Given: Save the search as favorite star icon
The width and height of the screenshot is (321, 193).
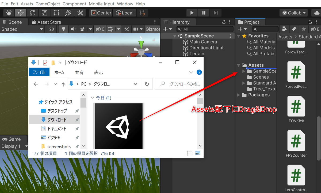Looking at the screenshot, I should 303,29.
